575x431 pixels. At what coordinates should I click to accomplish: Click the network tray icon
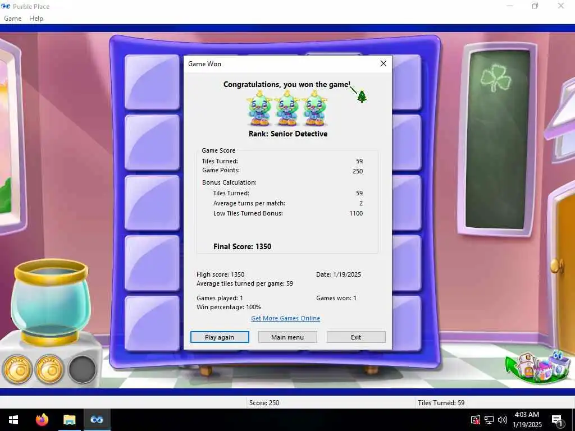pyautogui.click(x=489, y=420)
